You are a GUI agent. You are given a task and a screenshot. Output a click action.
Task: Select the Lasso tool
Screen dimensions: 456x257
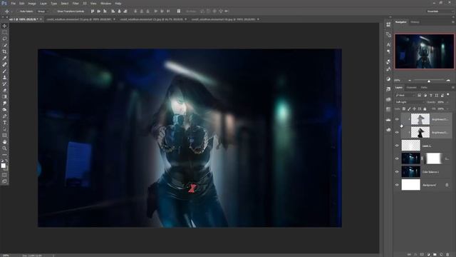click(4, 39)
